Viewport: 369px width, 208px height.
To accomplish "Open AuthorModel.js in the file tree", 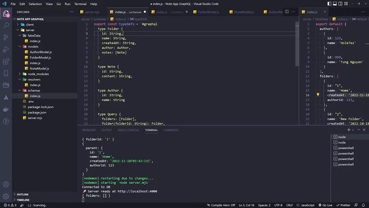I will [40, 52].
